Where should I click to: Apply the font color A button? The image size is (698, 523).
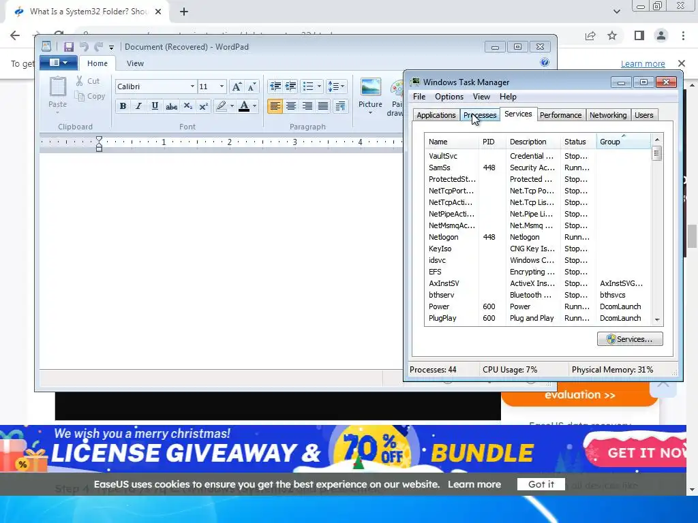tap(244, 106)
